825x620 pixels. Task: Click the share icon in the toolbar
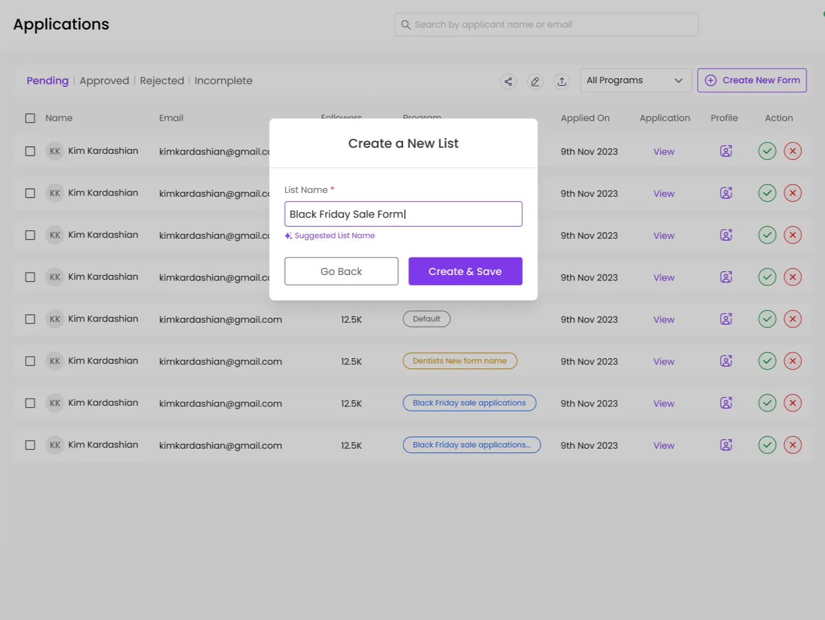click(x=508, y=81)
